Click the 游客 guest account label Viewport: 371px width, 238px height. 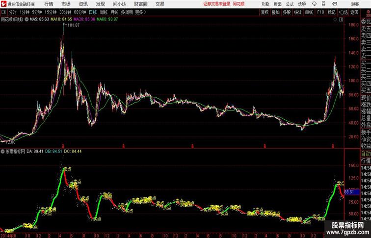355,4
